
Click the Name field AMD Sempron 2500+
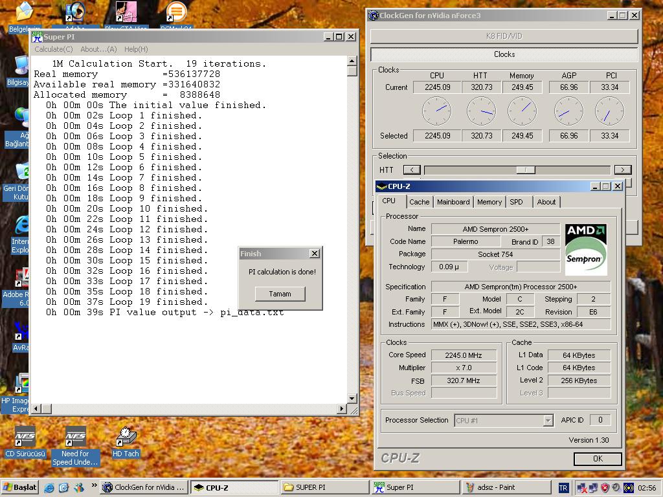point(495,229)
